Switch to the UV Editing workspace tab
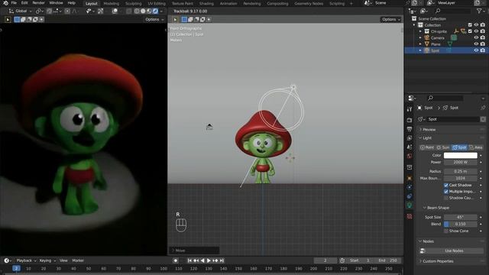Screen dimensions: 489x275 pos(157,3)
